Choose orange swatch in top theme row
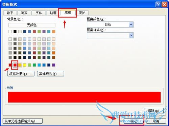Viewport: 169px width, 126px height. click(54, 32)
